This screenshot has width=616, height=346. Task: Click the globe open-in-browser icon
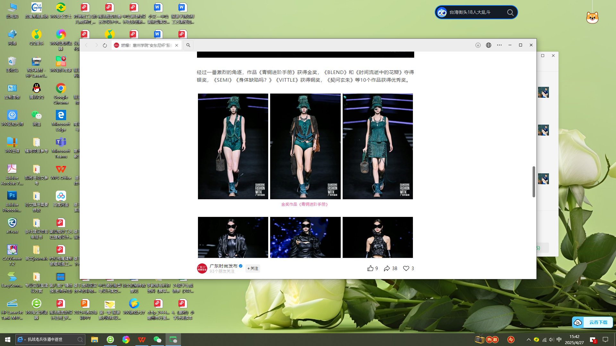coord(488,45)
